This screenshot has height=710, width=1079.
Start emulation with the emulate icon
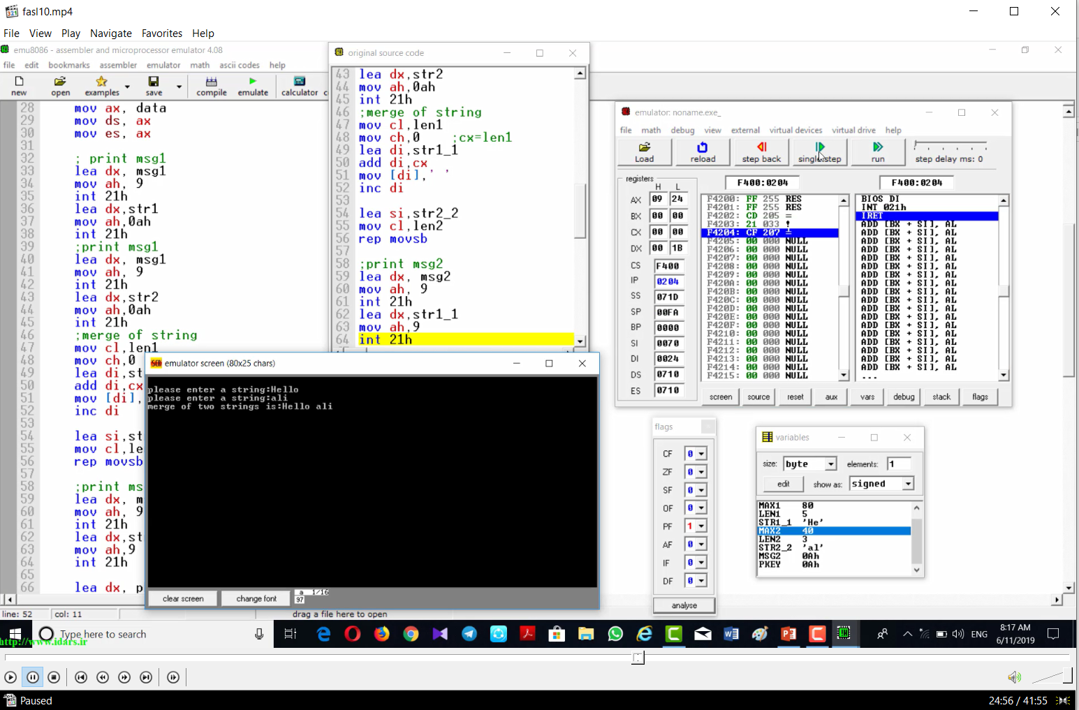point(253,86)
